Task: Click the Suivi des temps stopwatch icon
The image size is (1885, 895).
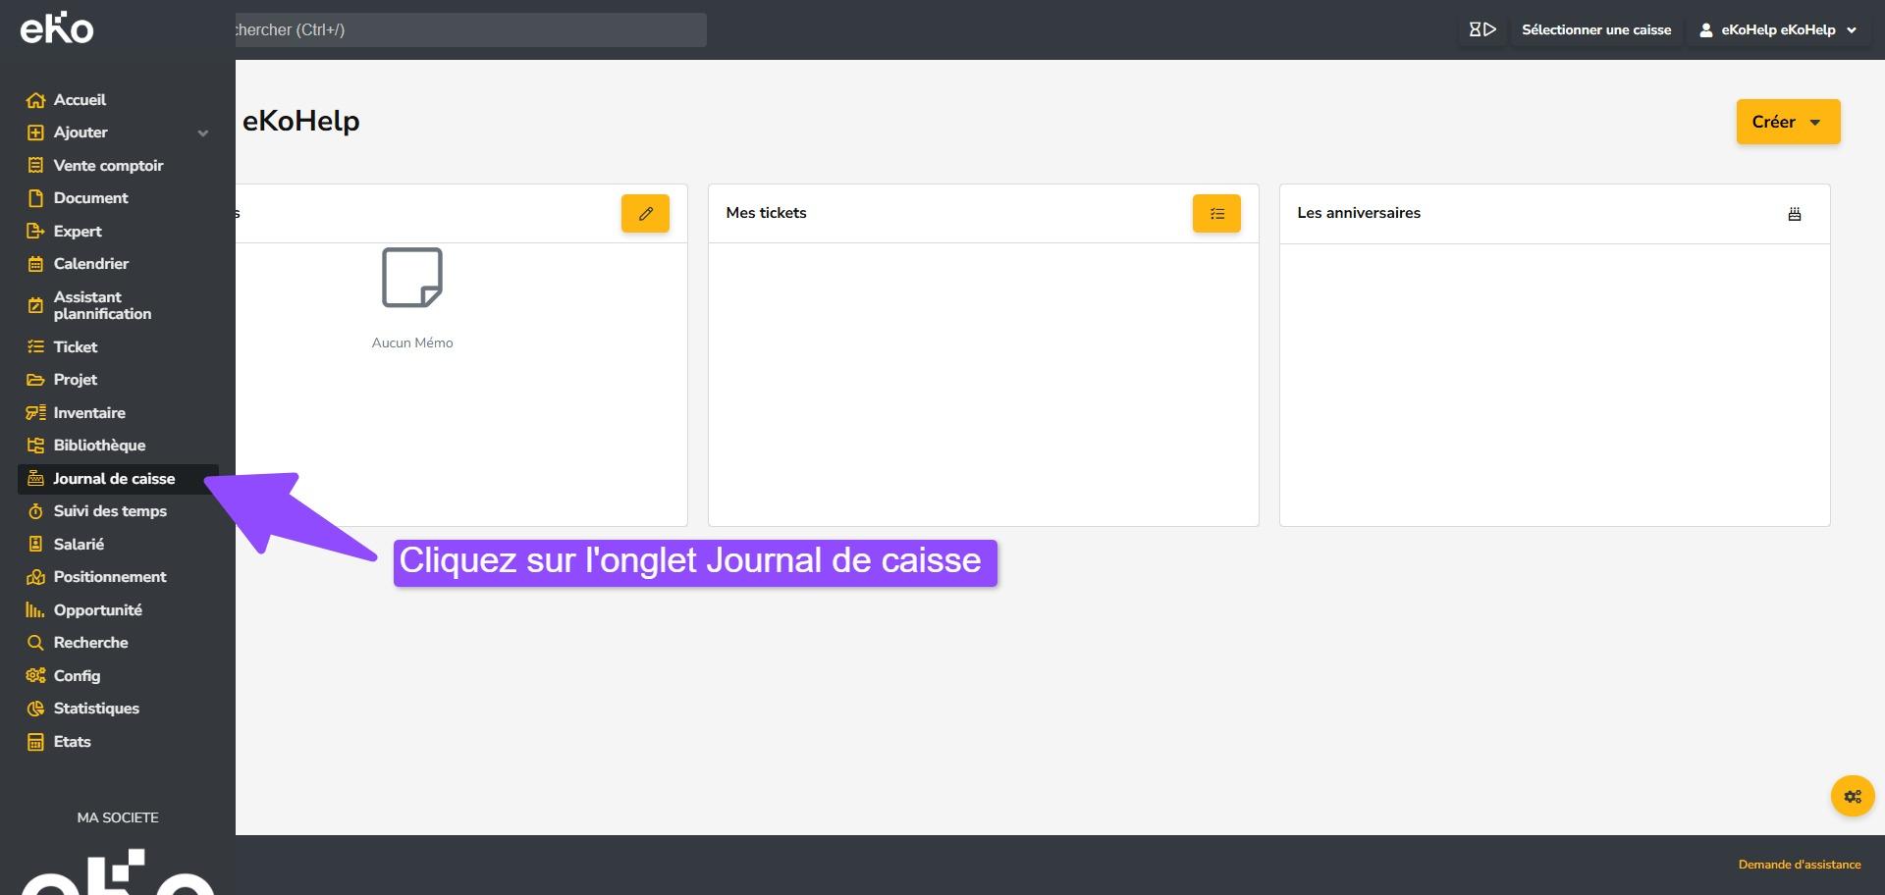Action: [x=36, y=511]
